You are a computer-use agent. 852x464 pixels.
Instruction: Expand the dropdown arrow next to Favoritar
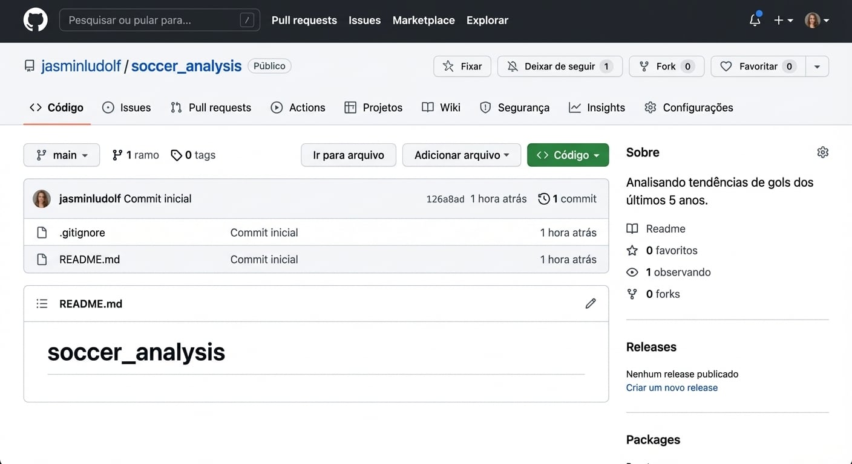point(817,66)
